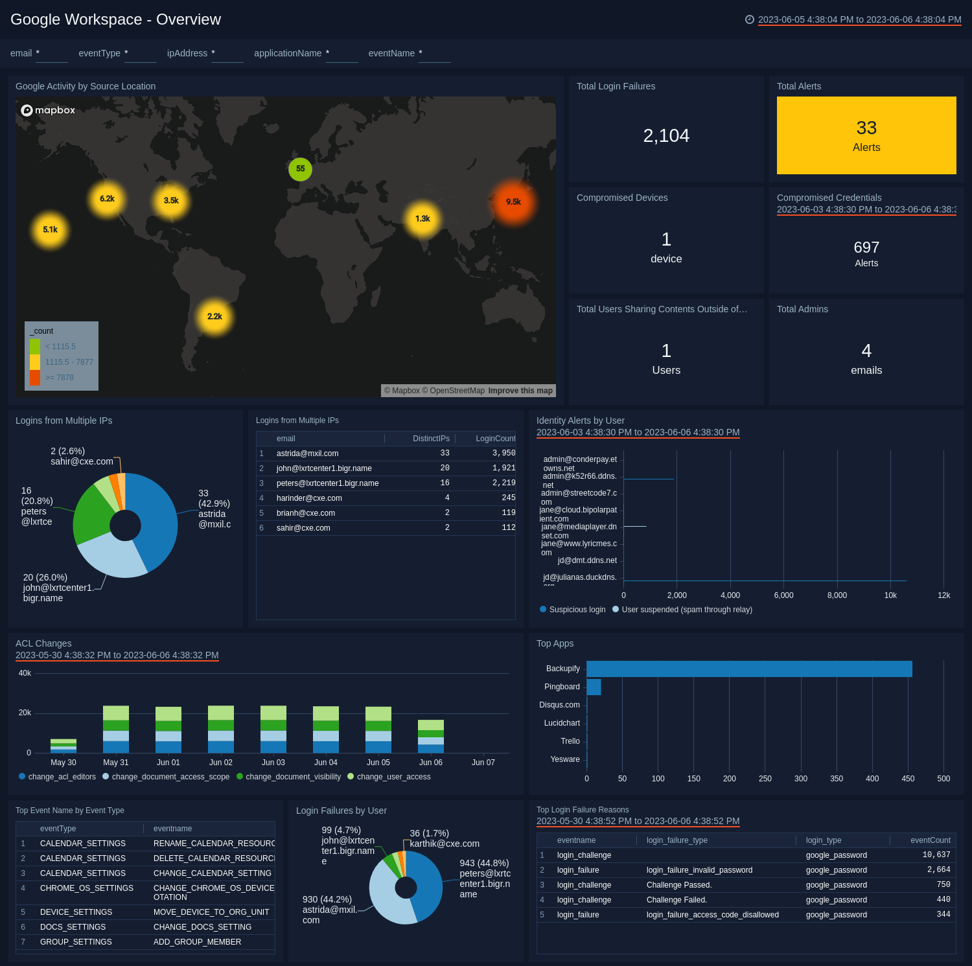Click the 55 count bubble over Europe
Image resolution: width=972 pixels, height=966 pixels.
299,168
